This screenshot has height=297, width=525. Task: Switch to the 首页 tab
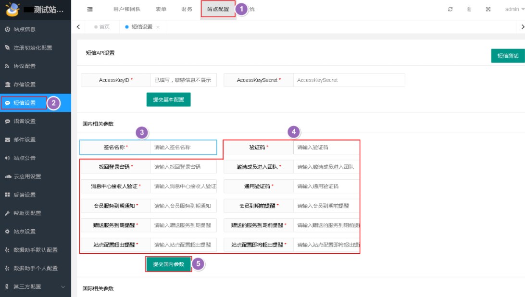point(102,27)
